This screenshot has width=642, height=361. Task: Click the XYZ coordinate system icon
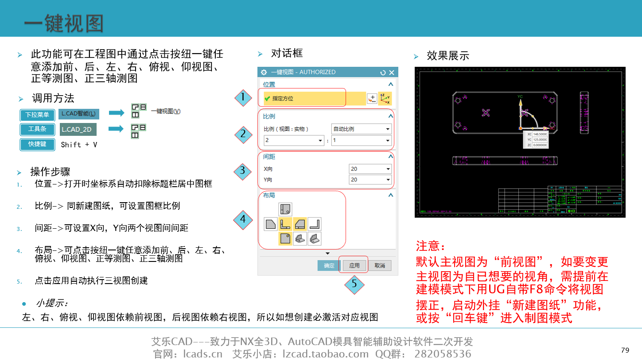click(385, 99)
